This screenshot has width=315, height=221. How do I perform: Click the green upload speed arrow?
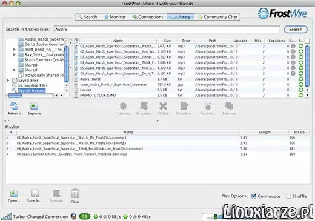[x=125, y=217]
